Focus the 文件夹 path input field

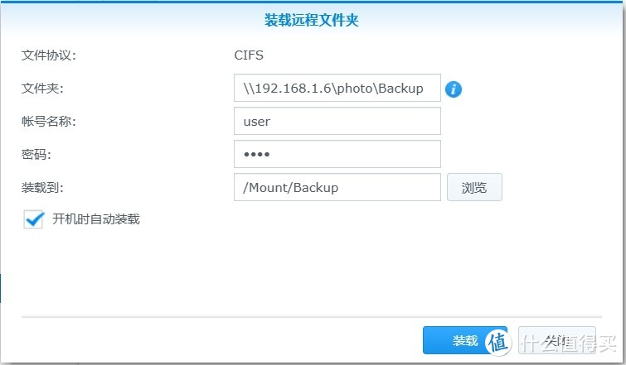click(337, 89)
